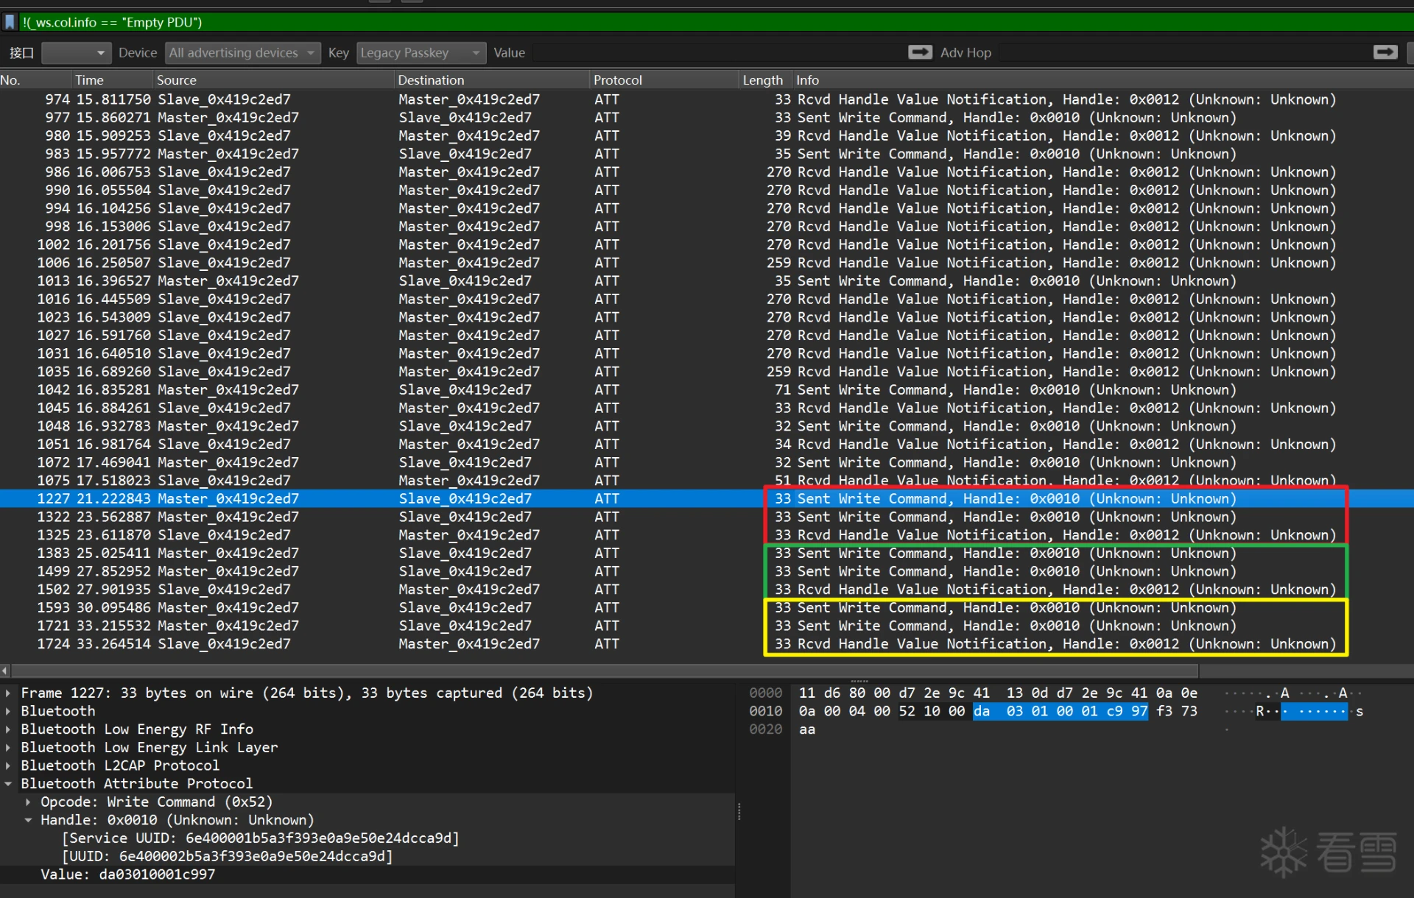Open the All advertising devices dropdown
Viewport: 1414px width, 898px height.
(x=242, y=53)
